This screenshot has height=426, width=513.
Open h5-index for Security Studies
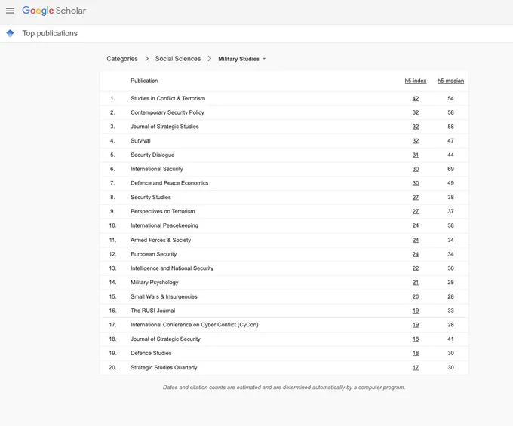click(x=416, y=197)
